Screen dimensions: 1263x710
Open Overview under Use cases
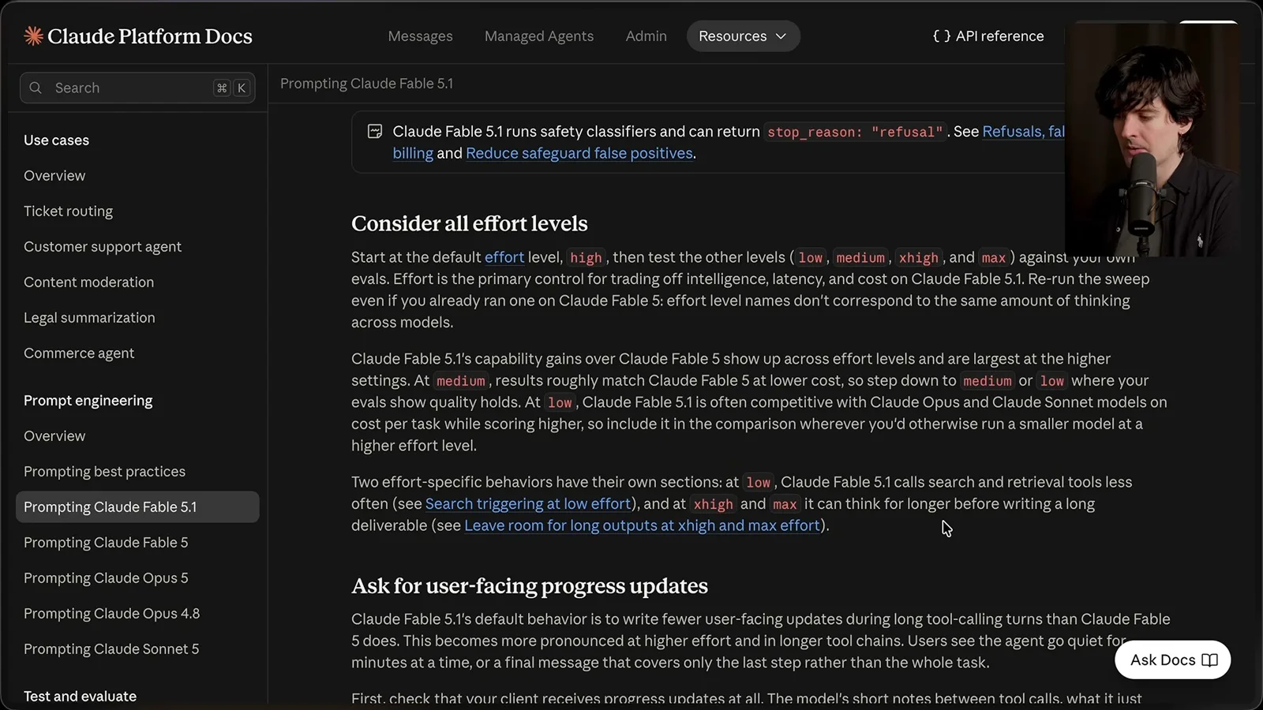point(54,176)
